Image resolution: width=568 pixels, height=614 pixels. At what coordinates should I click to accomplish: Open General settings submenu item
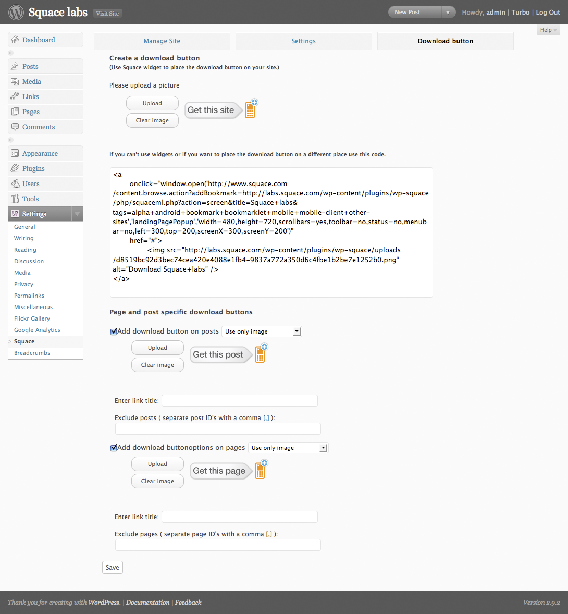pyautogui.click(x=24, y=227)
